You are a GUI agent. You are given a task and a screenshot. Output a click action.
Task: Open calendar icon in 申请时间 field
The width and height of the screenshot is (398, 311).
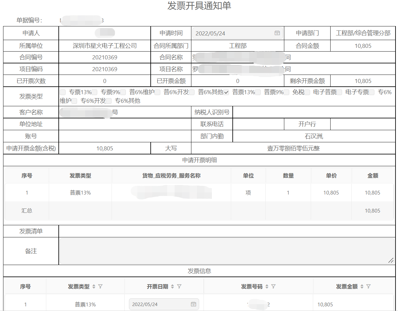click(x=277, y=33)
